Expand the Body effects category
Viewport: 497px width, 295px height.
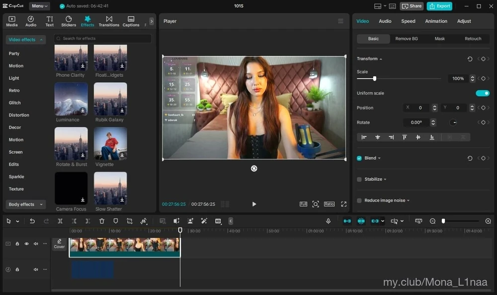coord(25,204)
